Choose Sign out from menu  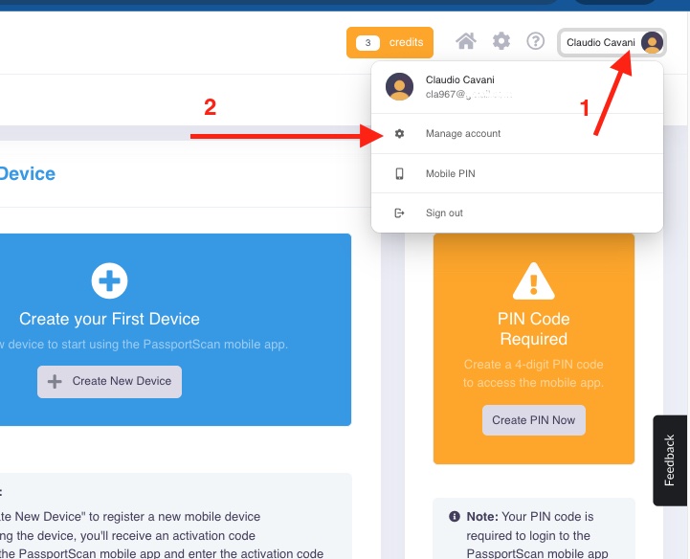tap(444, 213)
